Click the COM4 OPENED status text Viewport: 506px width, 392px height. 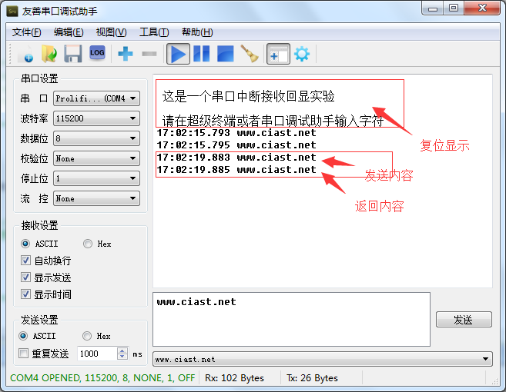tap(102, 378)
